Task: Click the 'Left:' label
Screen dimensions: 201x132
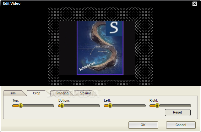Action: 107,100
